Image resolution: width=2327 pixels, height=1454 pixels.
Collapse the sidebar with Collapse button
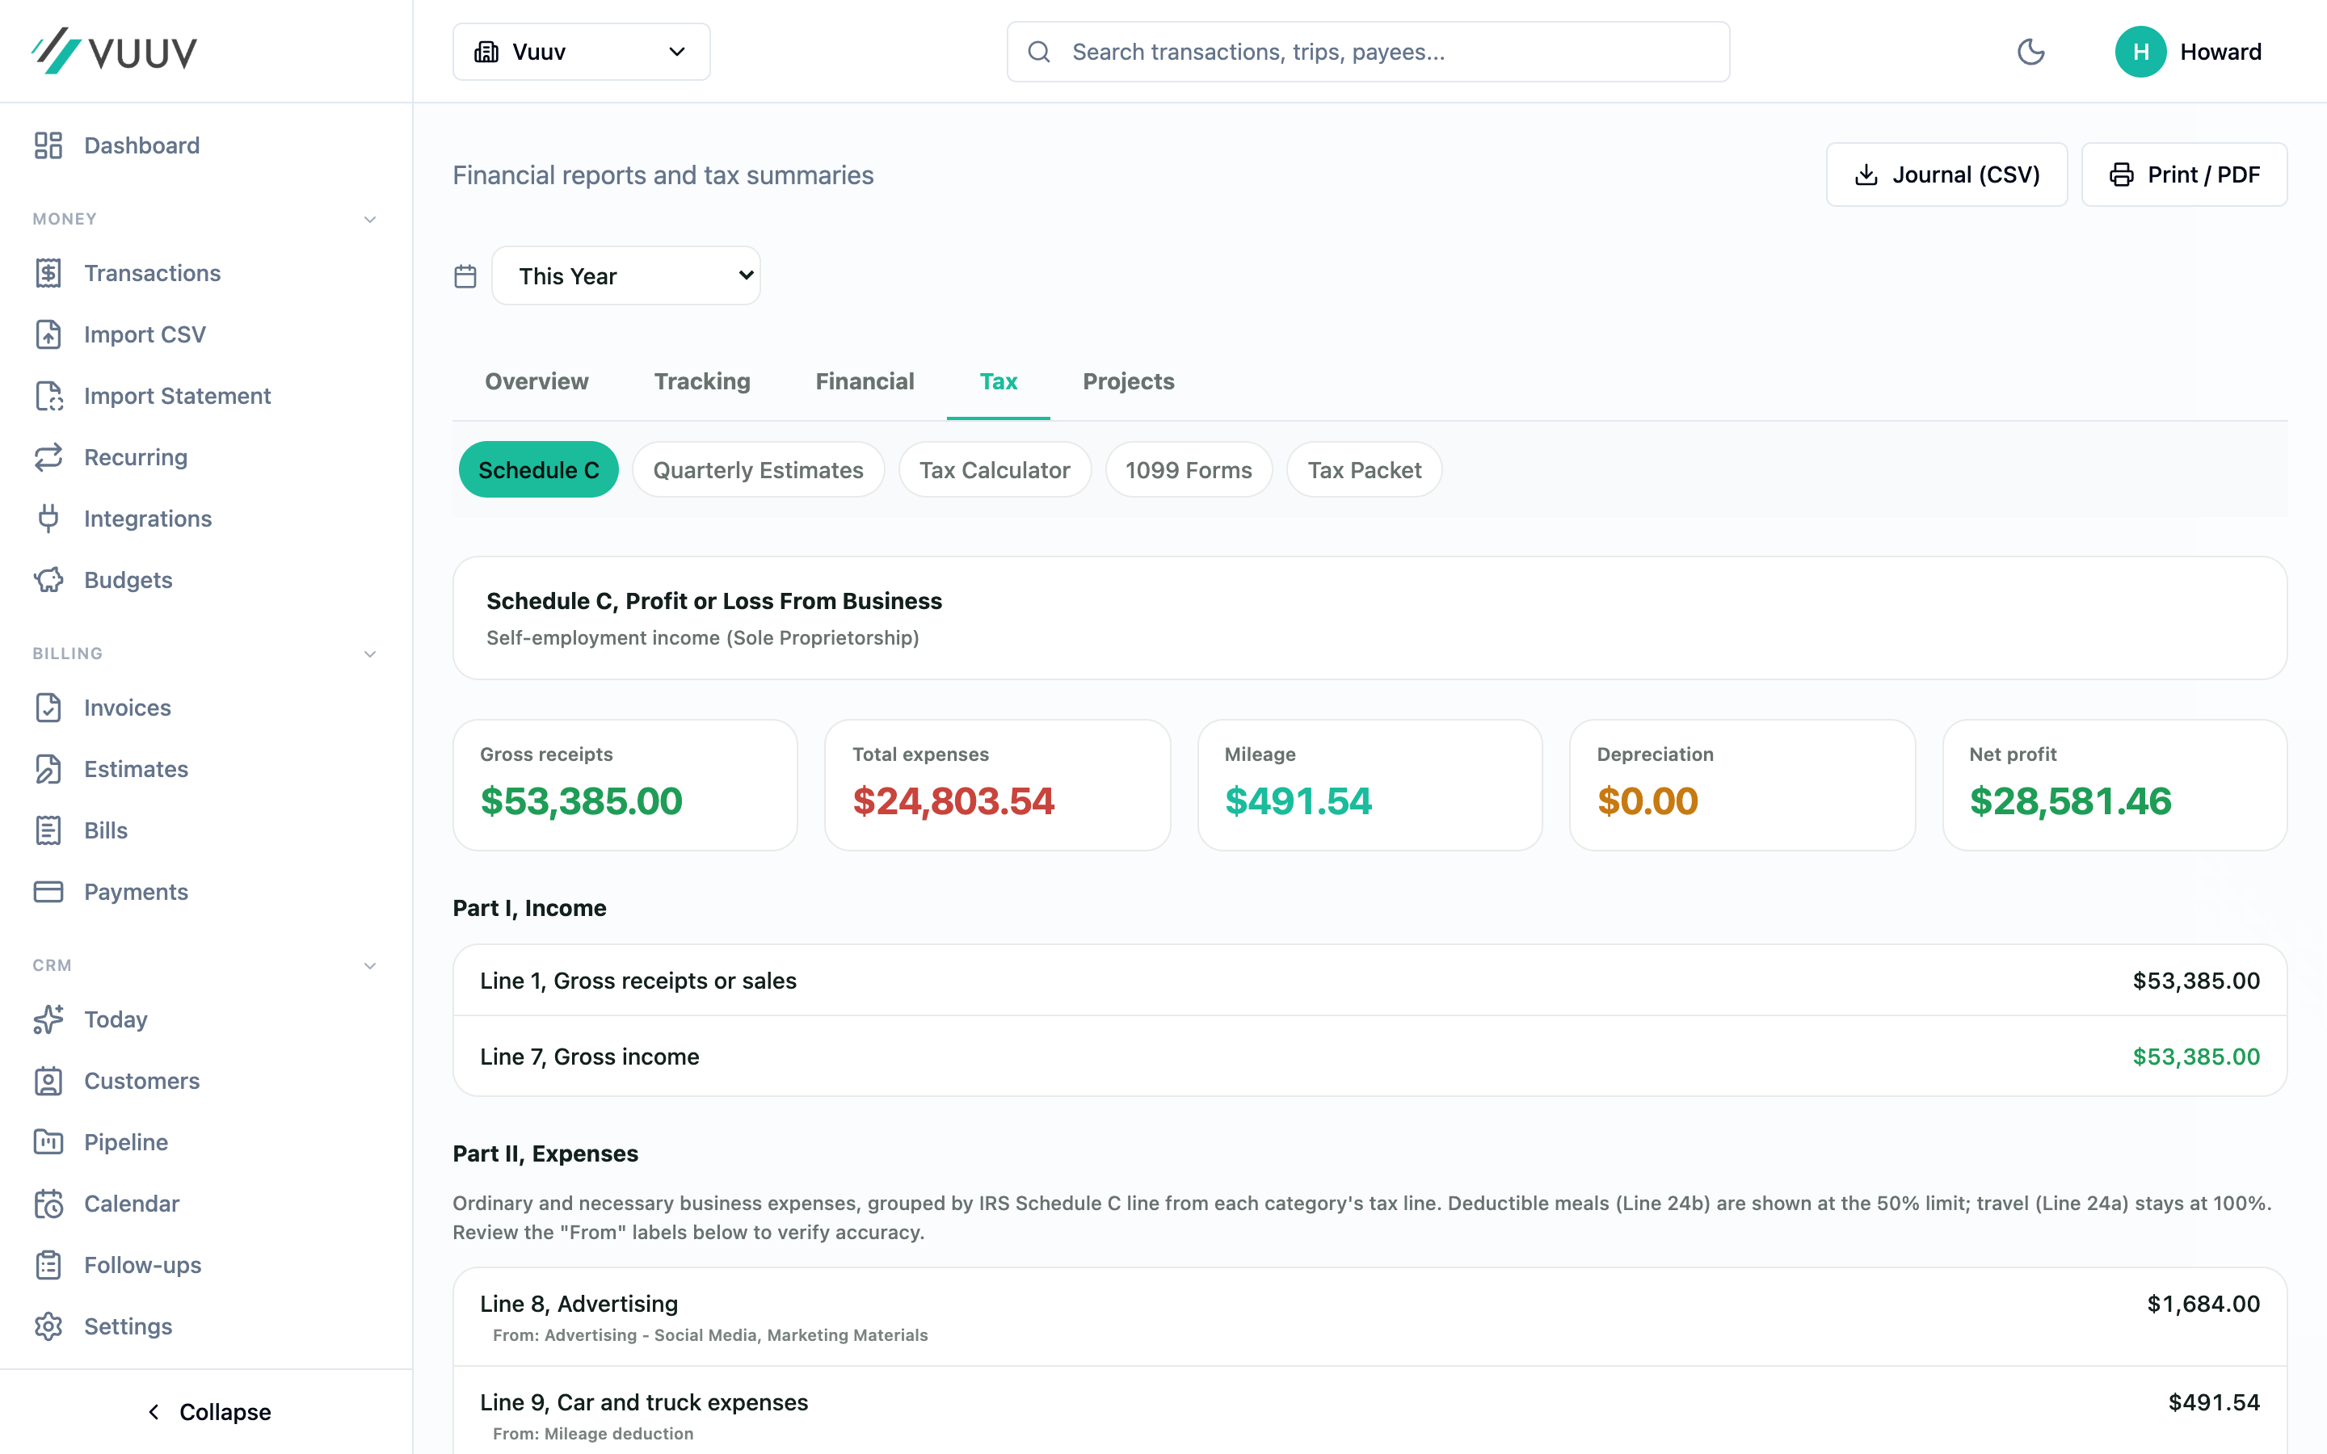tap(207, 1412)
